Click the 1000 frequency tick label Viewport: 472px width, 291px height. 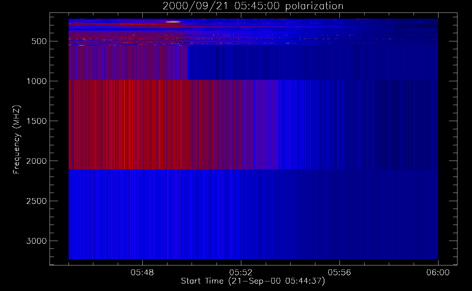click(x=36, y=81)
